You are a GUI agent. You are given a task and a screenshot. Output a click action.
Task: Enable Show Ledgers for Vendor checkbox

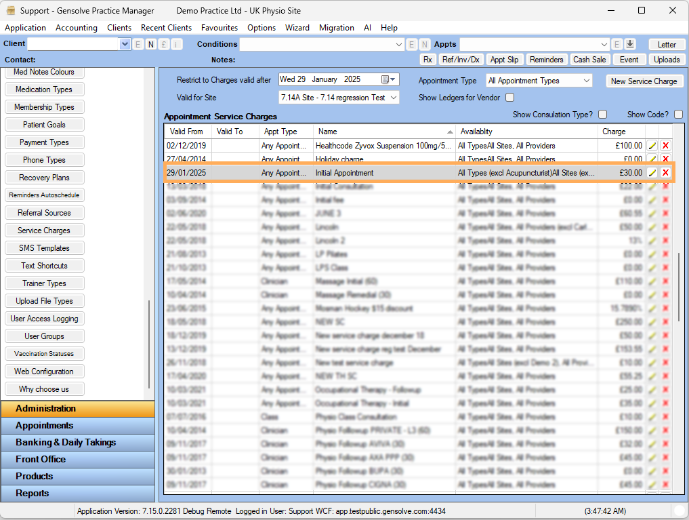pyautogui.click(x=510, y=98)
